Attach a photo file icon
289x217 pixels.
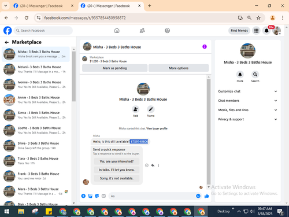point(90,196)
